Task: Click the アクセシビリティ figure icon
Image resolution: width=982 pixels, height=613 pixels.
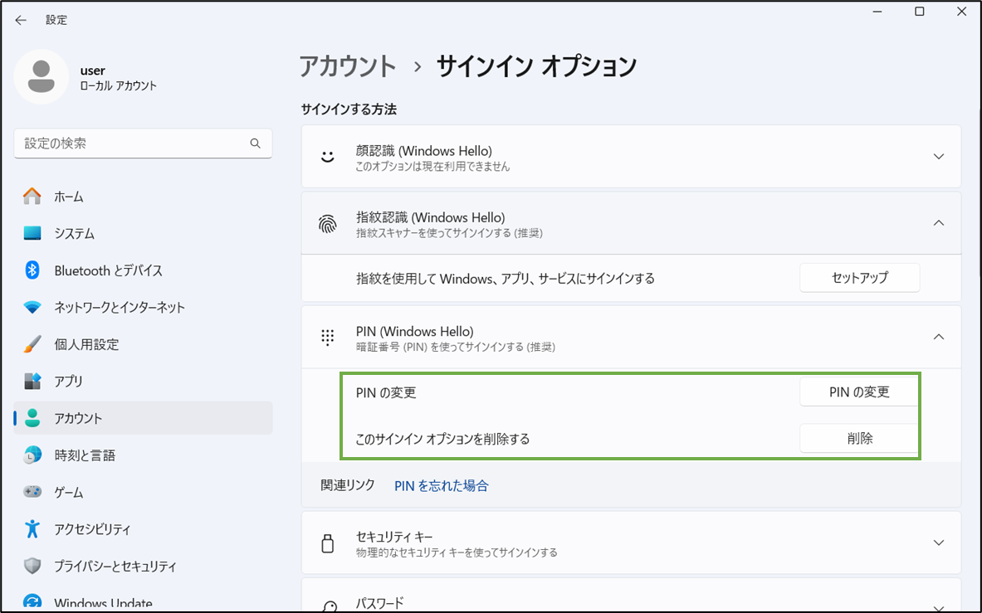Action: [32, 528]
